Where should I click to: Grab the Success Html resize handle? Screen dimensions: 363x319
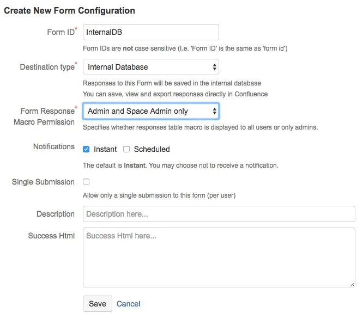pyautogui.click(x=352, y=285)
